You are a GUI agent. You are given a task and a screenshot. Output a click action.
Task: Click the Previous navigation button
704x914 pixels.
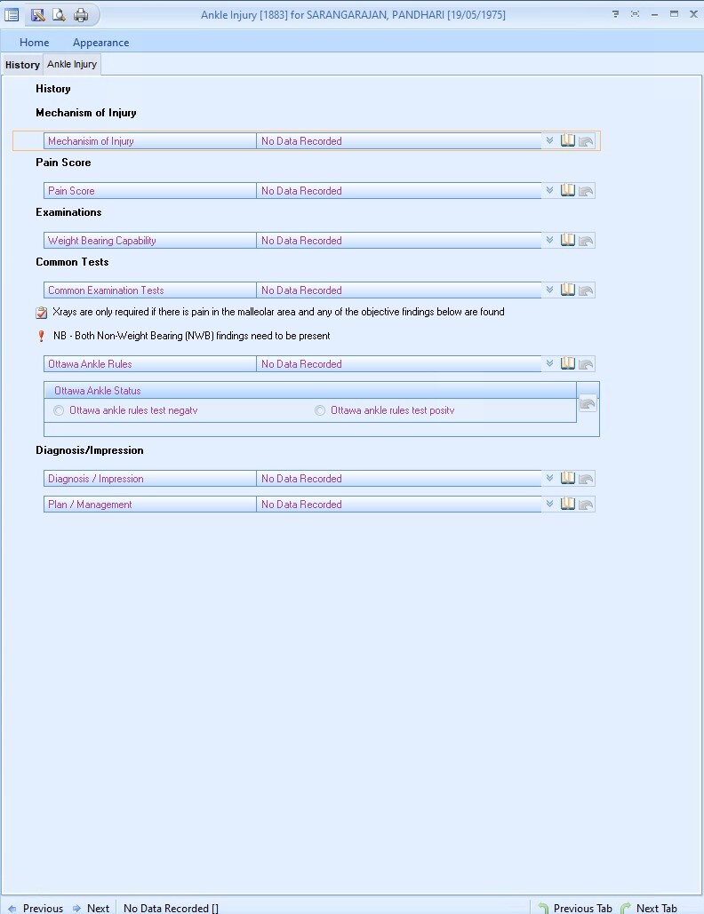coord(36,908)
